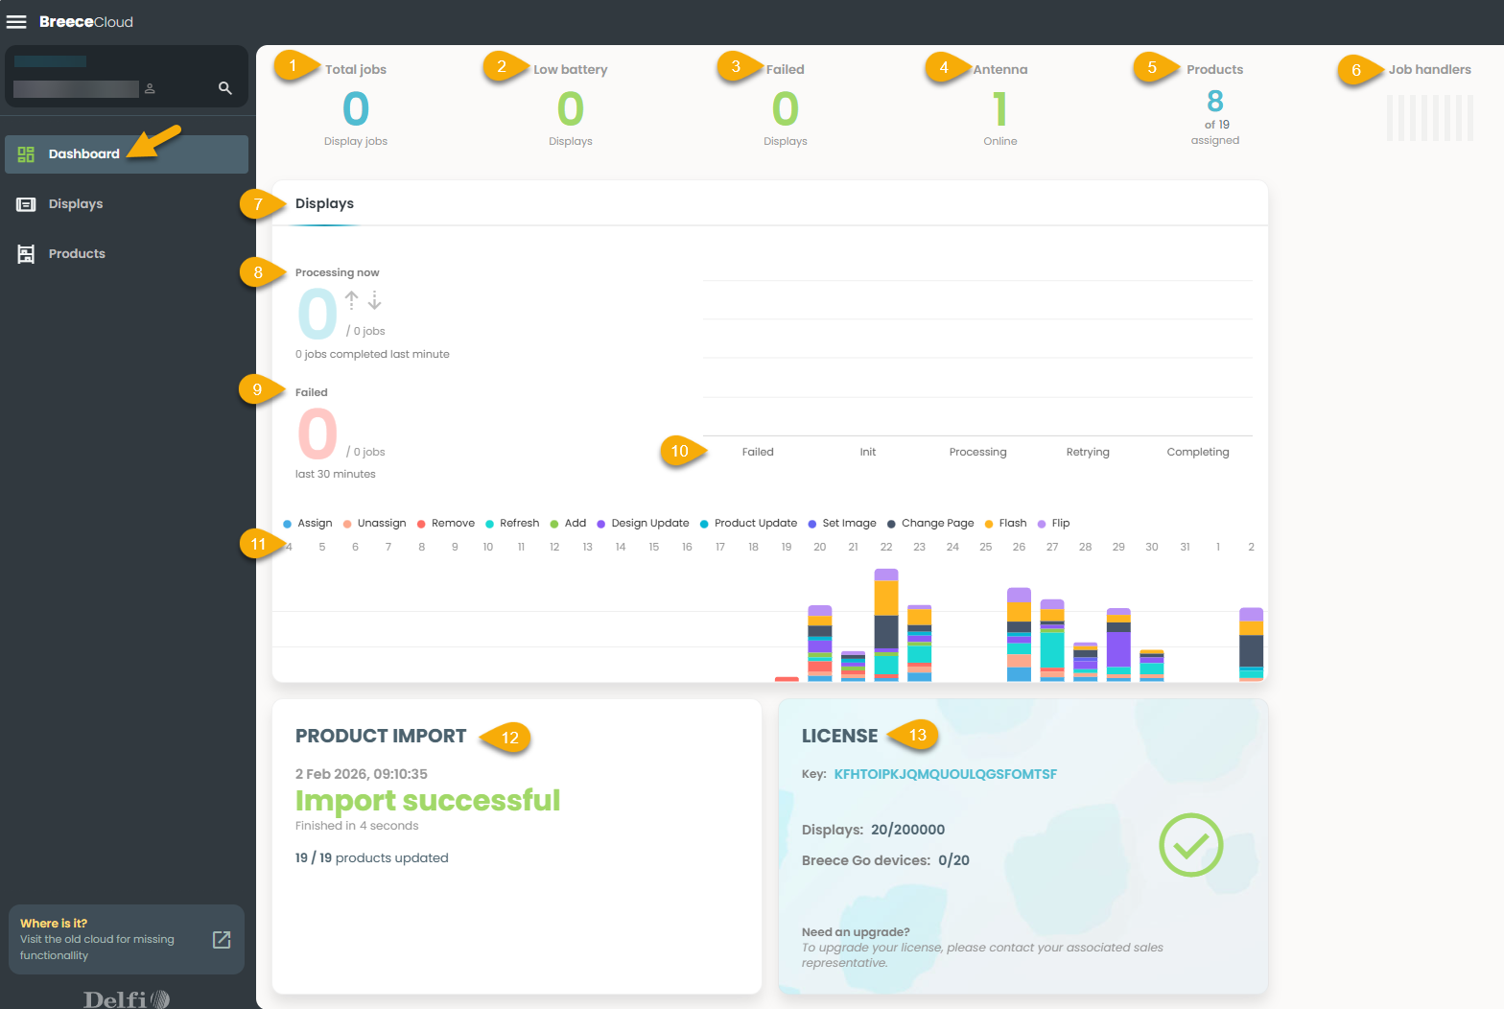1504x1009 pixels.
Task: Click Import successful status text
Action: click(428, 800)
